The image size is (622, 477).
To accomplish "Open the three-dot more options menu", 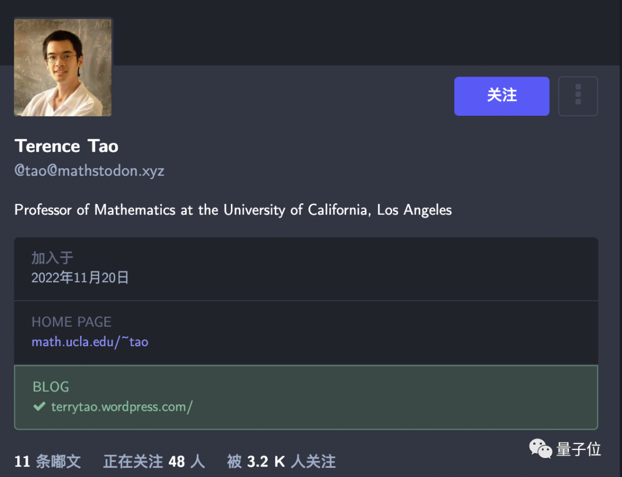I will click(578, 96).
